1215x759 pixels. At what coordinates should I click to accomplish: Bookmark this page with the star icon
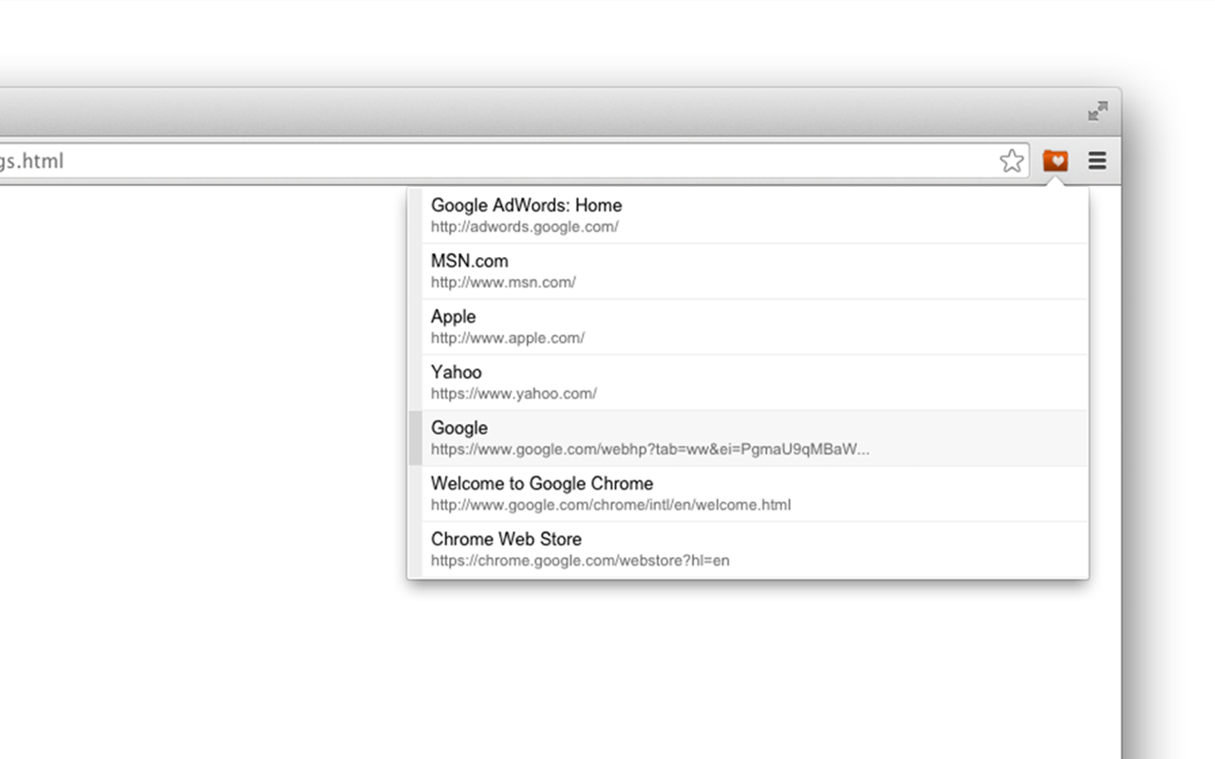(x=1012, y=161)
